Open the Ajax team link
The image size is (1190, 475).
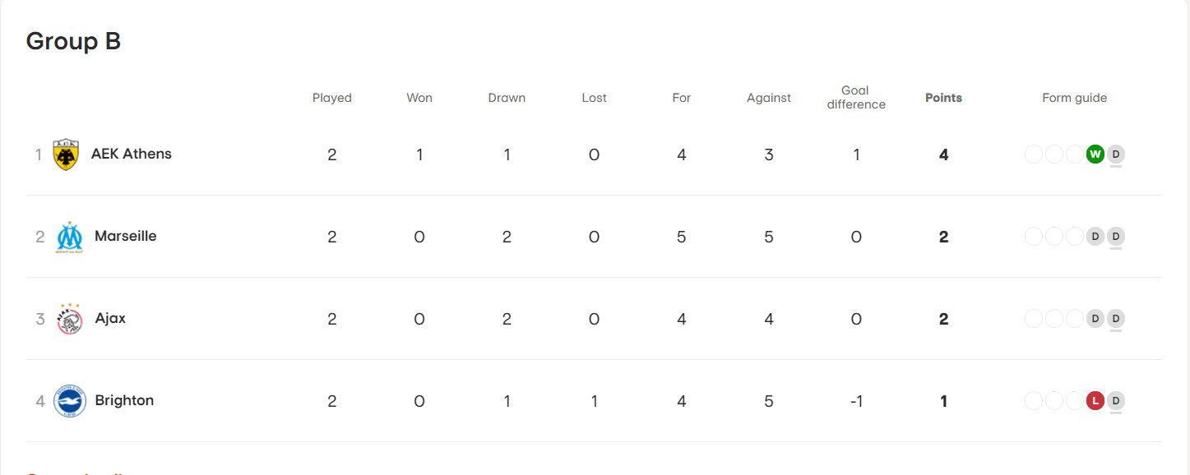pyautogui.click(x=110, y=318)
